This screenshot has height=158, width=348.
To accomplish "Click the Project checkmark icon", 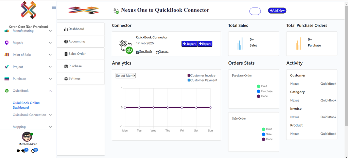I will point(7,67).
